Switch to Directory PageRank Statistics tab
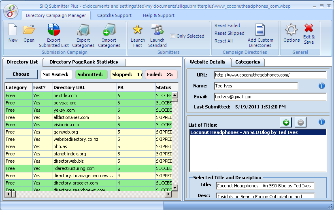The height and width of the screenshot is (210, 334). (84, 62)
